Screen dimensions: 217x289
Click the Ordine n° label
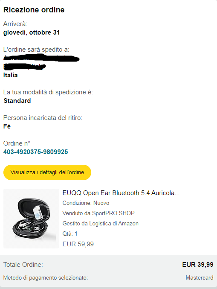point(17,143)
